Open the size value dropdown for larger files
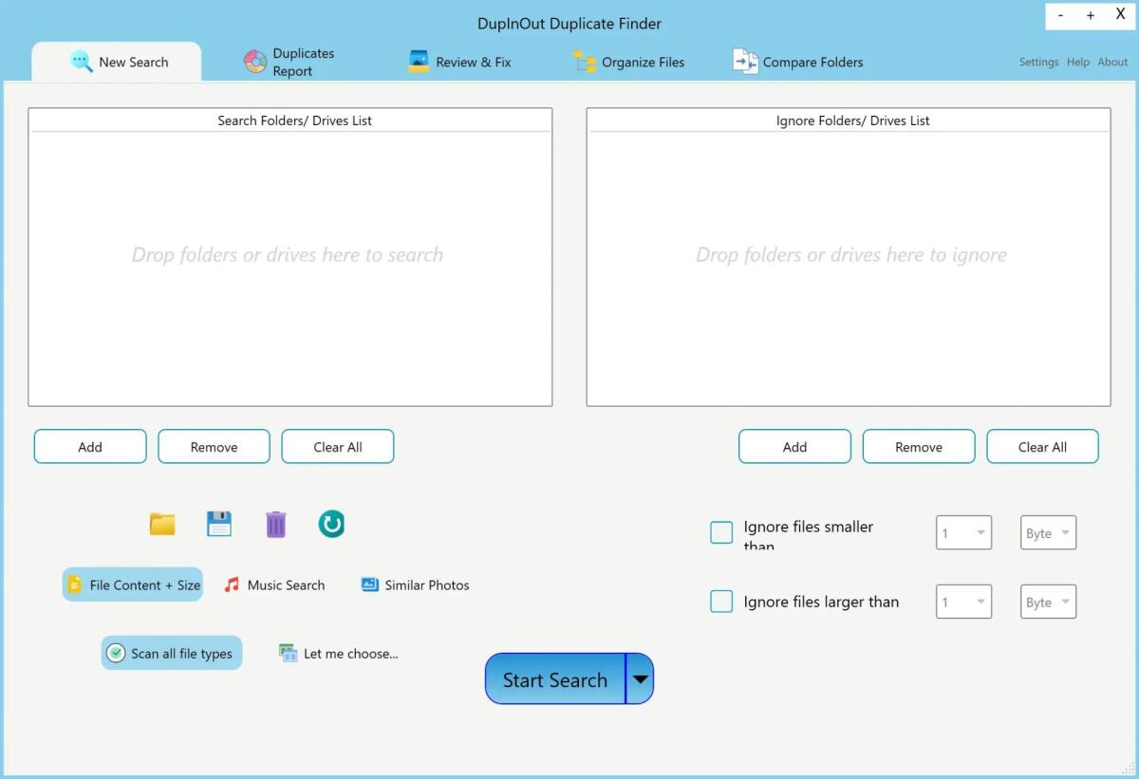1139x779 pixels. pos(962,601)
